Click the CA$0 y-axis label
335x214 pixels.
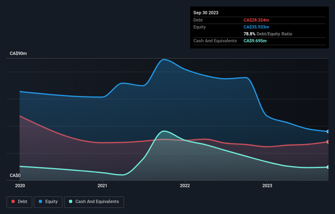point(15,175)
